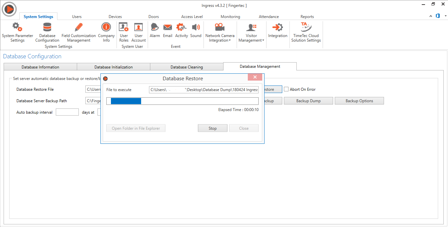Open Activity event settings

[x=181, y=30]
